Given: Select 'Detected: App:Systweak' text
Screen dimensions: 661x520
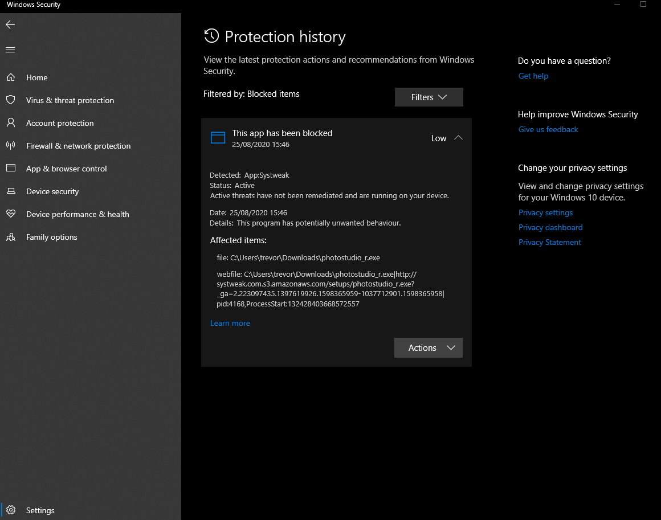Looking at the screenshot, I should click(249, 175).
